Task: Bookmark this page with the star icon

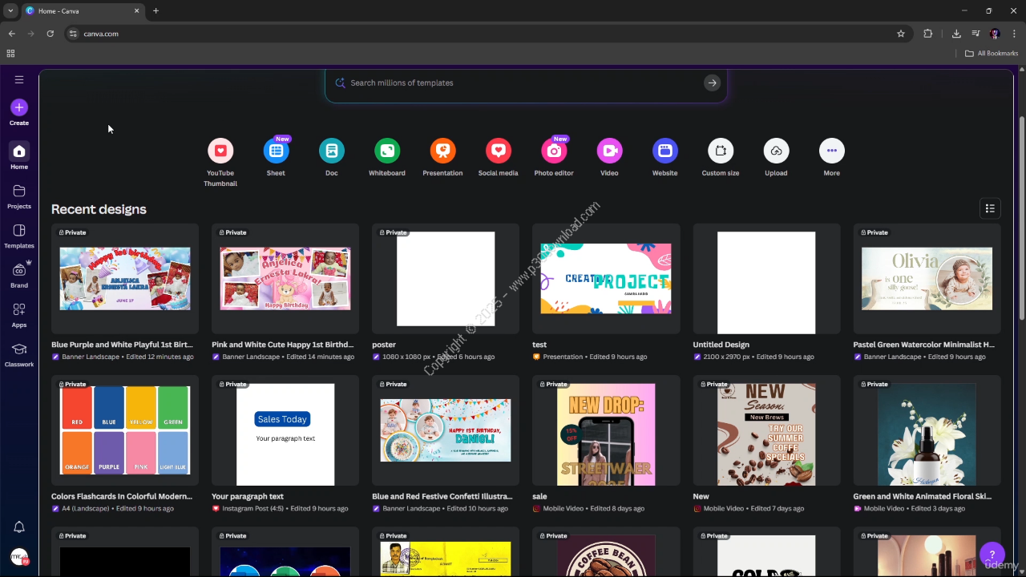Action: (x=901, y=34)
